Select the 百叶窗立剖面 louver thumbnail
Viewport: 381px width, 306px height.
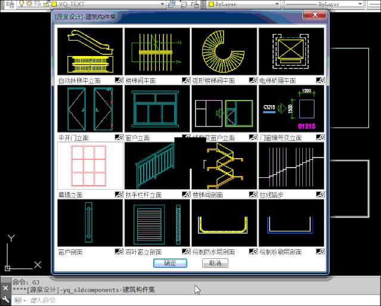click(157, 223)
